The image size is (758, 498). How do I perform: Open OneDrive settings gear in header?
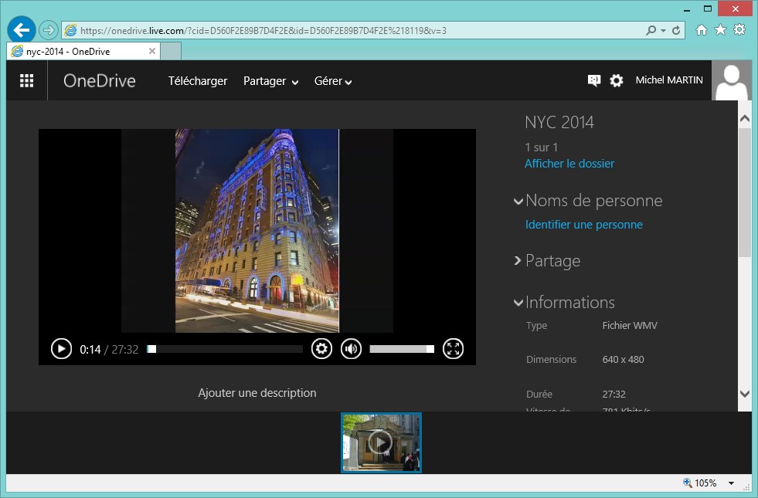[616, 80]
